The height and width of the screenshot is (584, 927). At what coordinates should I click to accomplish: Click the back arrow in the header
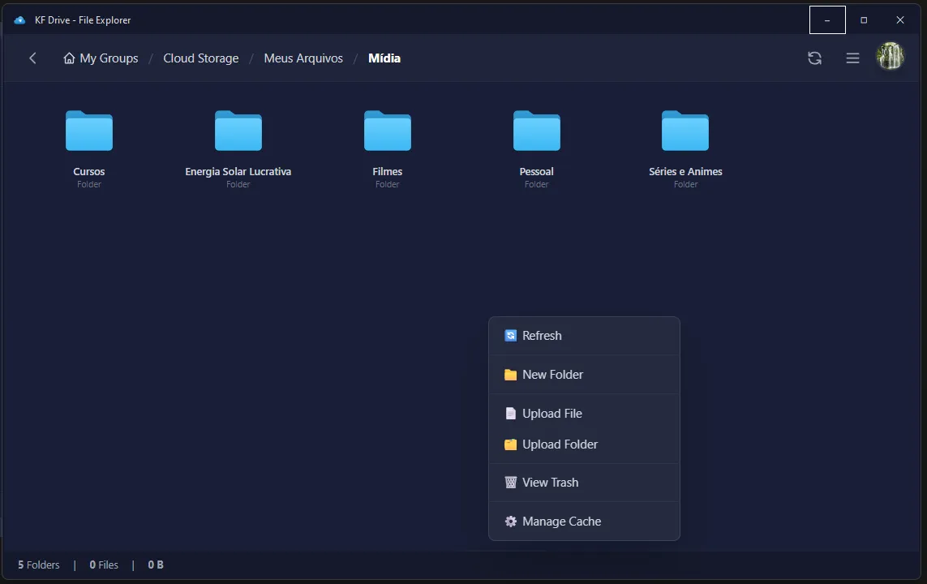coord(32,58)
